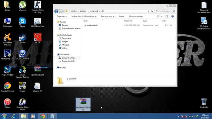Select the Avast Free Antivirus icon

[x=7, y=40]
